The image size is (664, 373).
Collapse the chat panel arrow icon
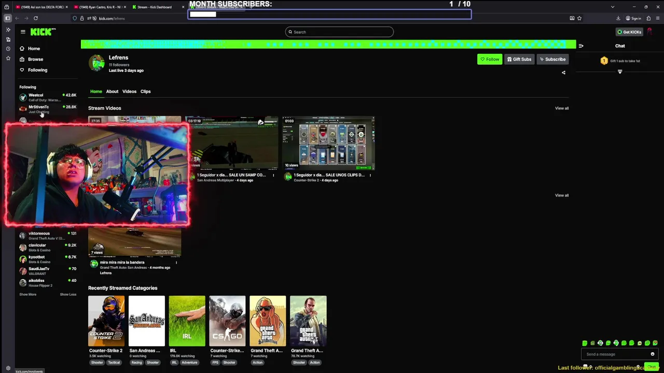tap(581, 46)
